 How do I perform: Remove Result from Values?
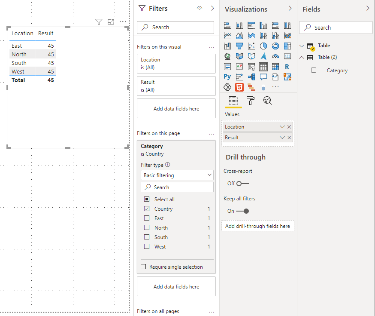click(289, 138)
